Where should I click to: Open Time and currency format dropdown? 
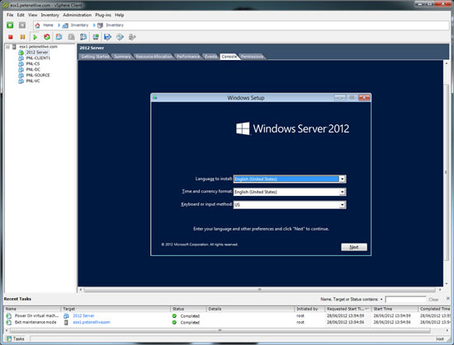click(x=343, y=192)
